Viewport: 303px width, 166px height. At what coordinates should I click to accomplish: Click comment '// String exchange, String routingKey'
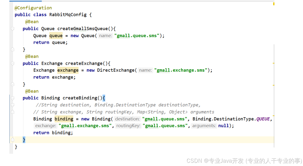click(x=124, y=112)
